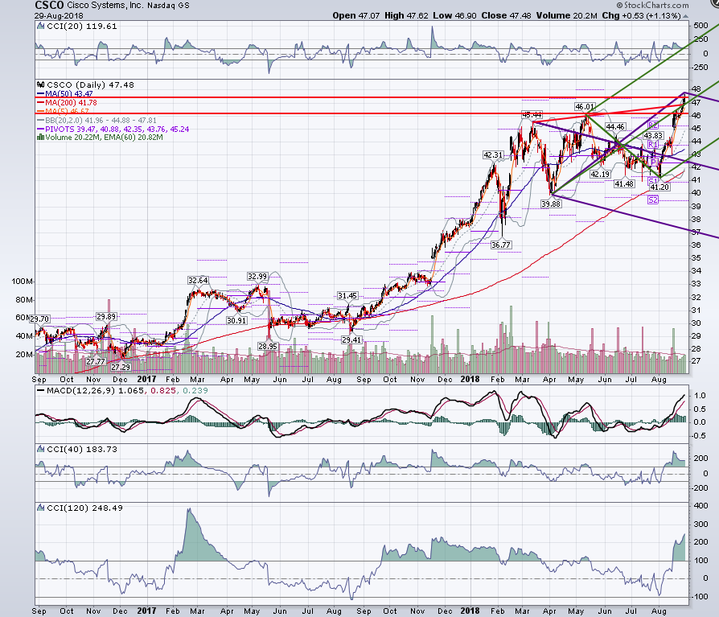The height and width of the screenshot is (617, 719).
Task: Click the 31.45 peak price label
Action: pyautogui.click(x=347, y=296)
